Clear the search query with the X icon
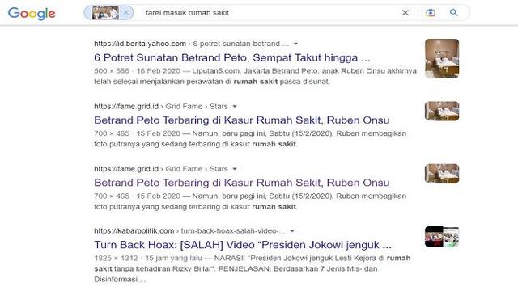This screenshot has width=518, height=291. click(x=405, y=13)
